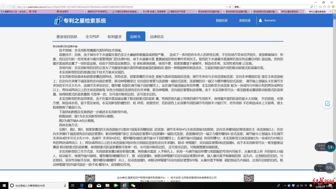Screen dimensions: 336x189
Task: Open the 表格检索 link in header
Action: tap(245, 20)
